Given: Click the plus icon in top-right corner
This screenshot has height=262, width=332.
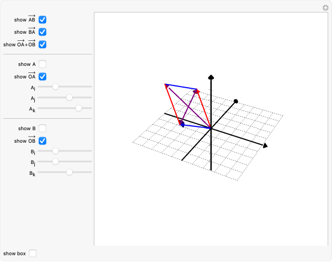Looking at the screenshot, I should click(x=325, y=8).
